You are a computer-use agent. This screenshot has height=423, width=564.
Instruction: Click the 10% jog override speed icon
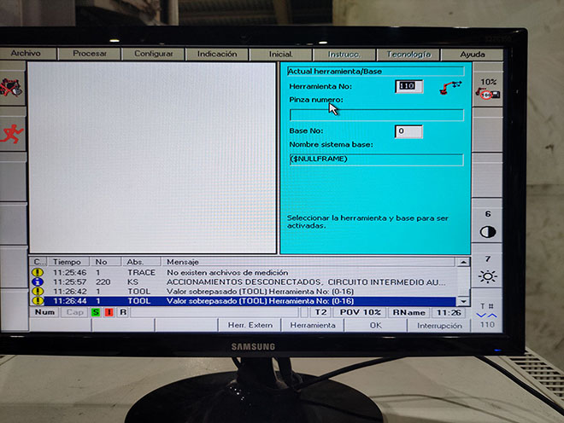(488, 90)
